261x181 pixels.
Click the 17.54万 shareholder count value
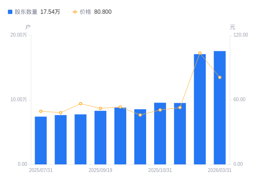(50, 12)
